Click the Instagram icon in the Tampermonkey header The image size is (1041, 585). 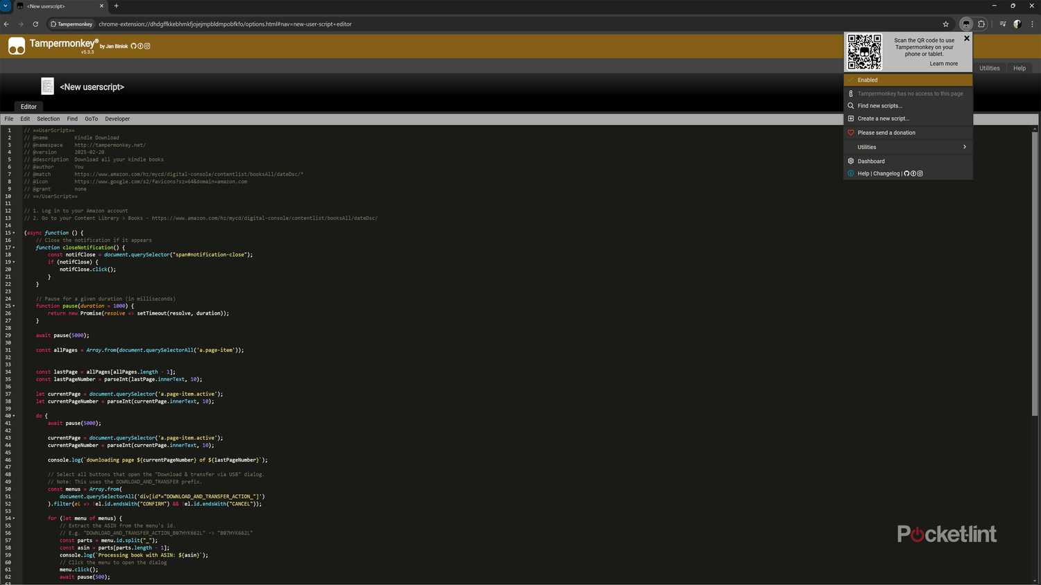click(147, 46)
